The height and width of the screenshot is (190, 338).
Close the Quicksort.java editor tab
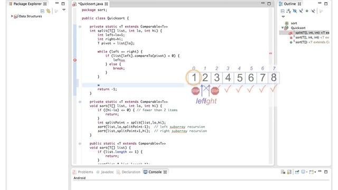106,4
